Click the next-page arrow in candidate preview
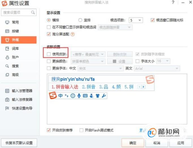Screen dimensions: 193x148 pos(143,87)
